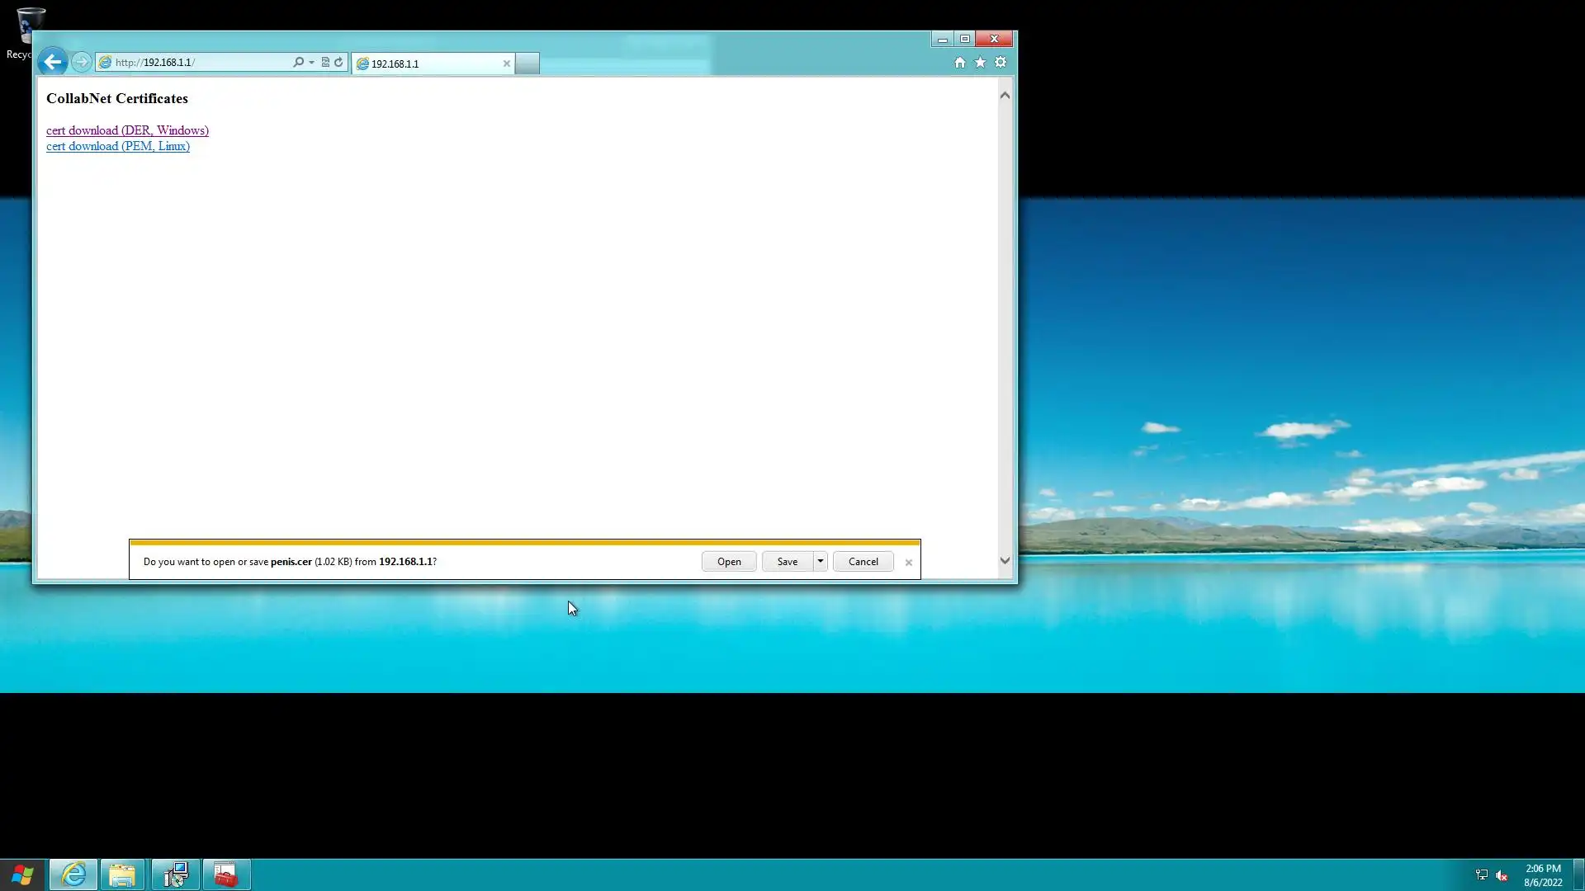Expand the address bar autocomplete dropdown arrow
The image size is (1585, 891).
pyautogui.click(x=311, y=63)
